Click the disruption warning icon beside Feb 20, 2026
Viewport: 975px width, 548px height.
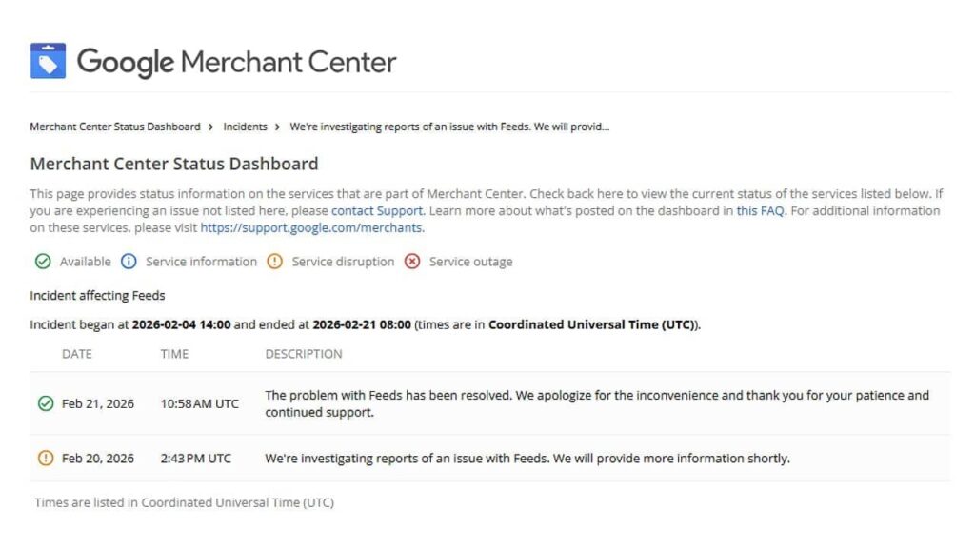pyautogui.click(x=45, y=458)
